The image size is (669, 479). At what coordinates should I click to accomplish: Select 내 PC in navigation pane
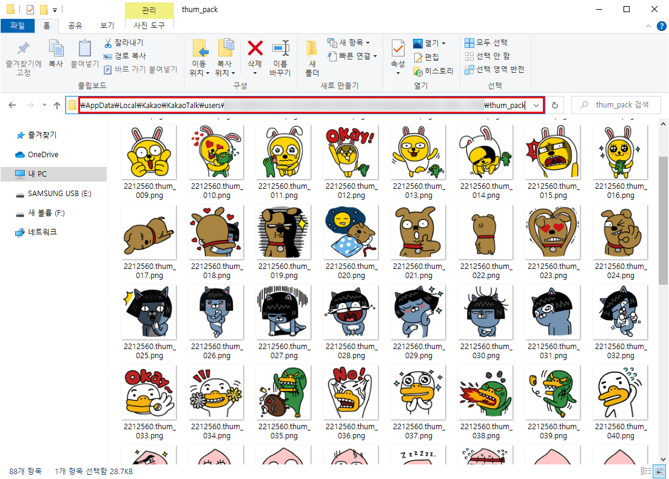click(54, 174)
